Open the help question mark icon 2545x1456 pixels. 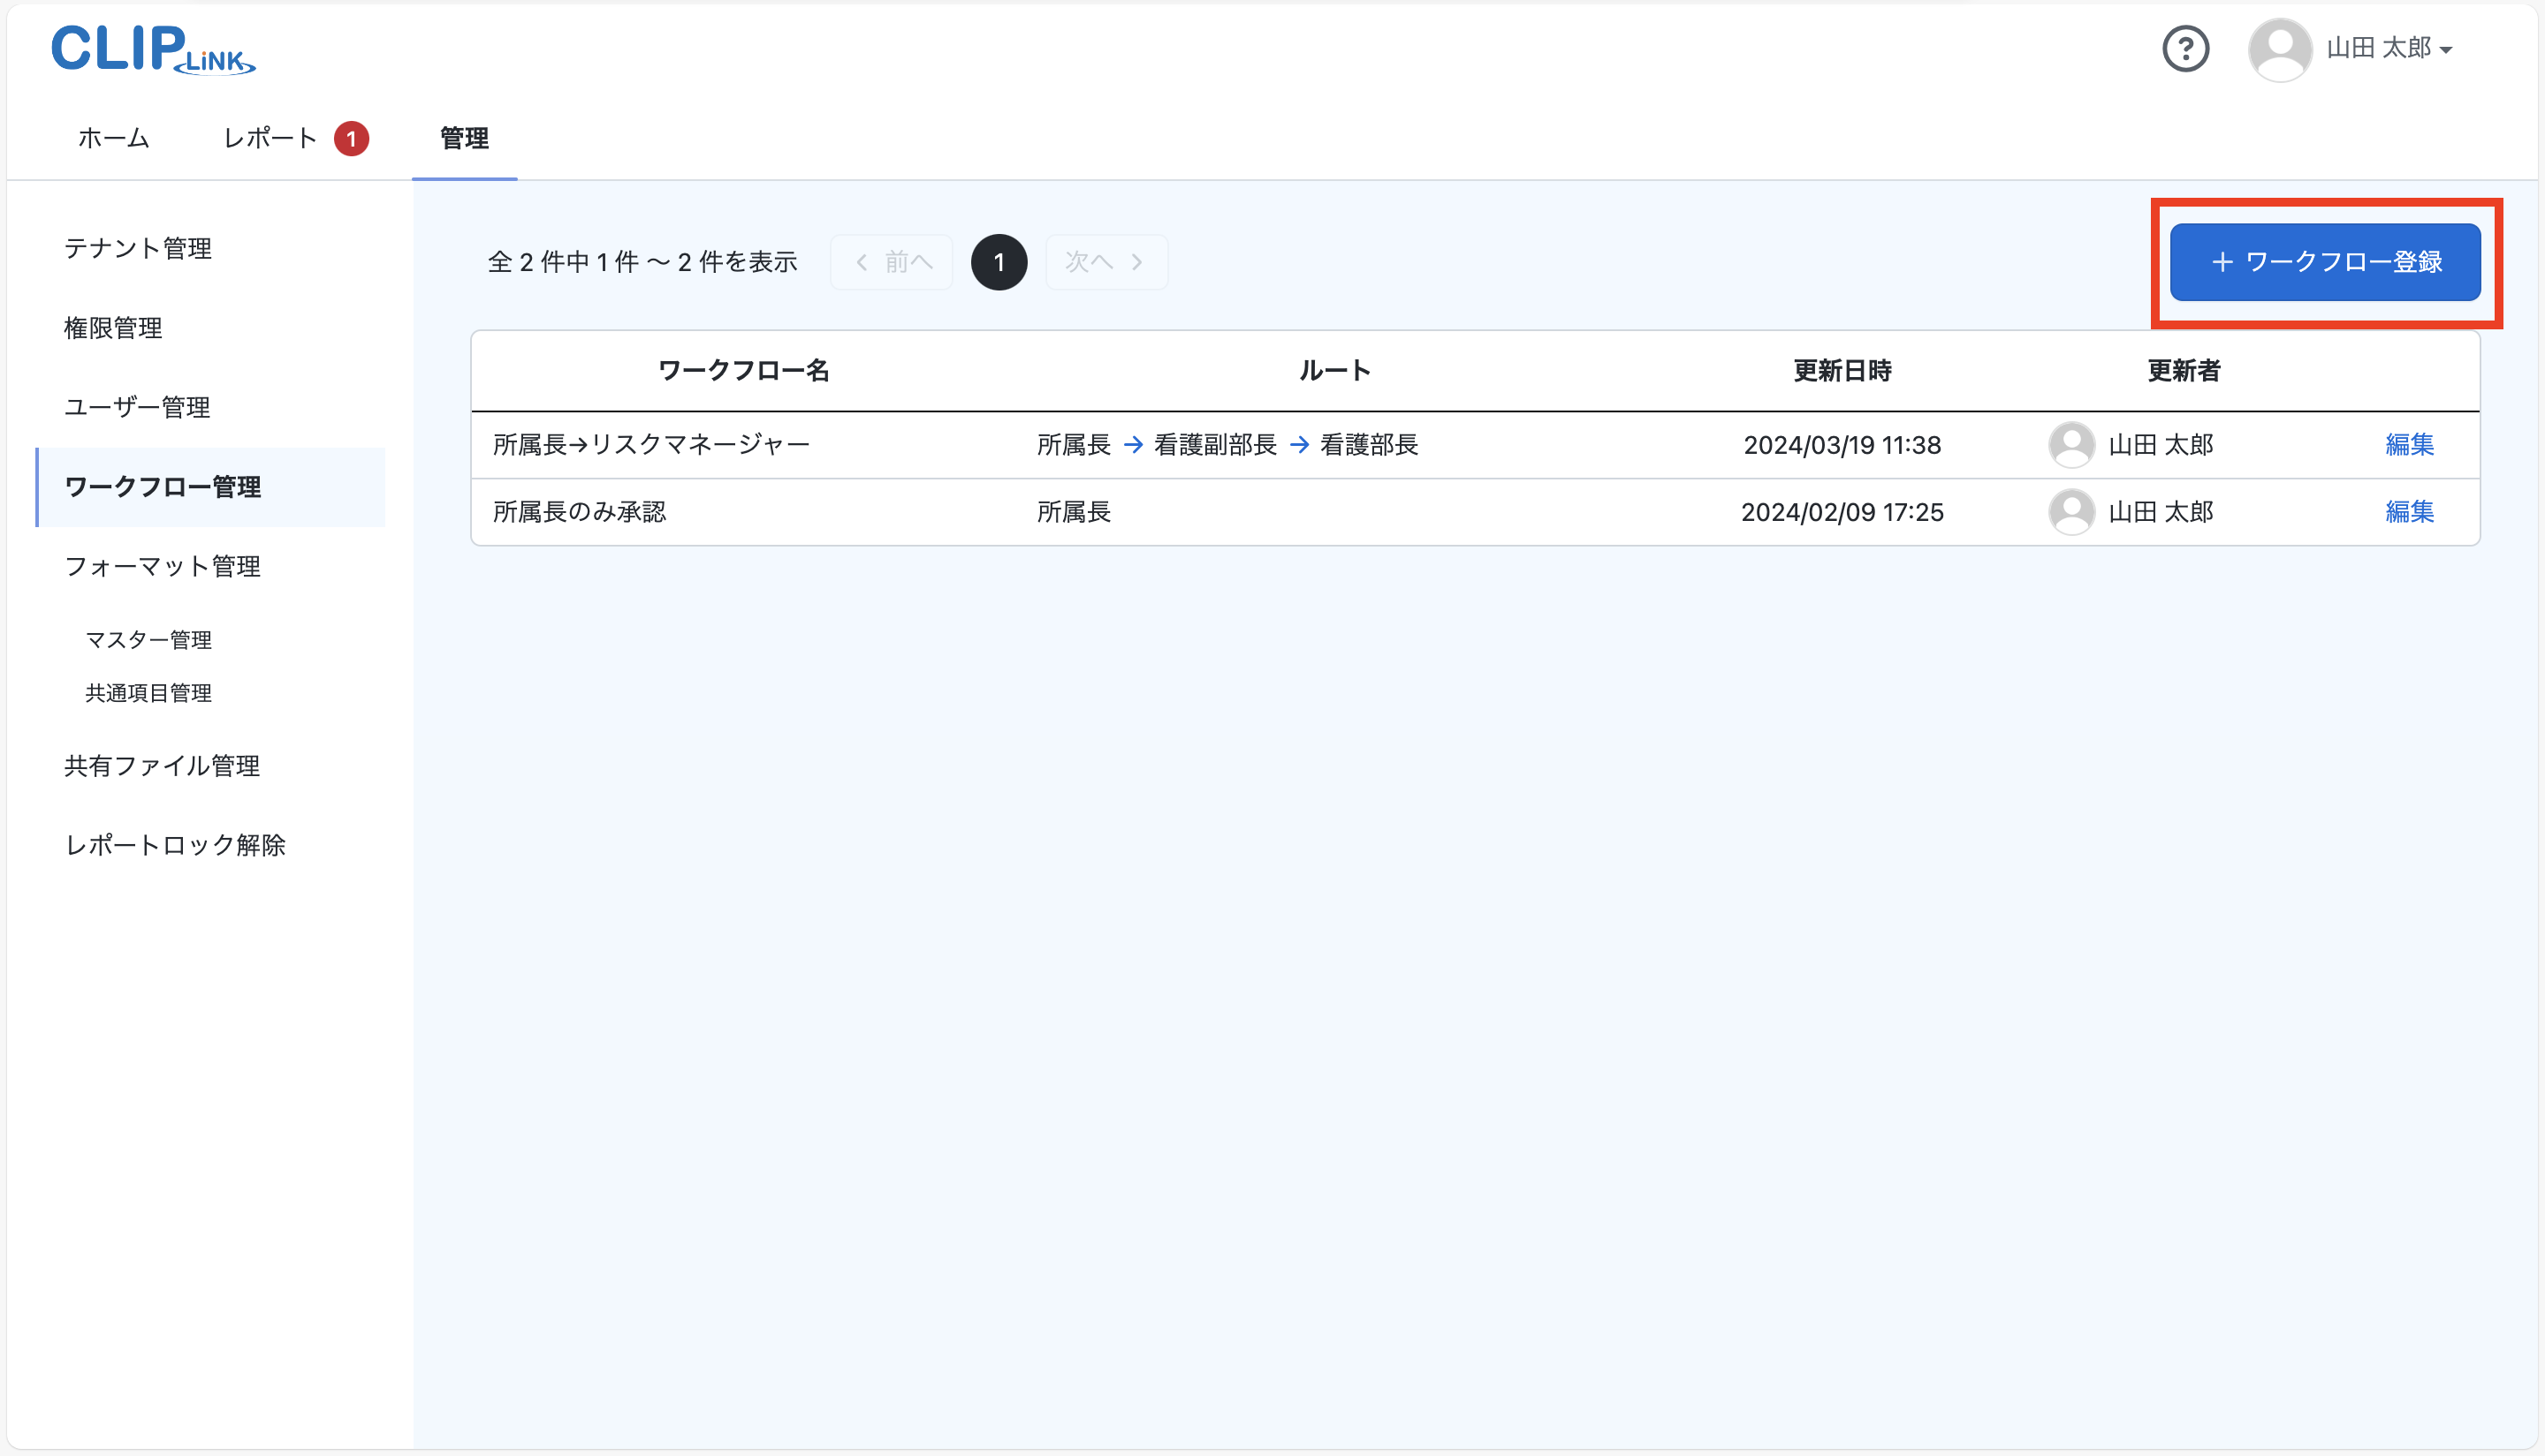tap(2187, 48)
